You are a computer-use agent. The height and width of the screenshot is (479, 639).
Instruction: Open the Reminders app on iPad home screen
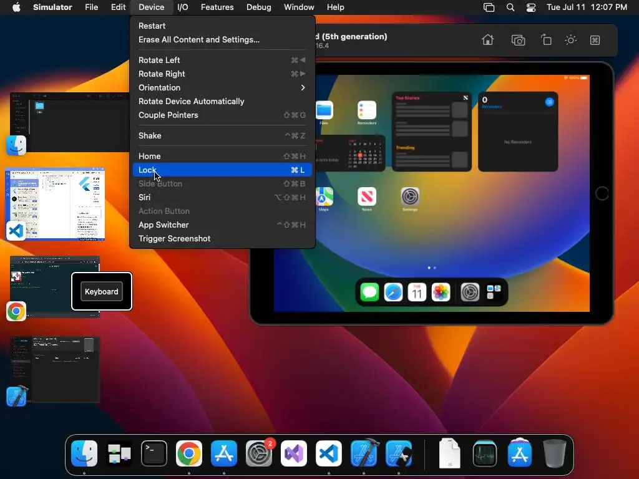[367, 110]
